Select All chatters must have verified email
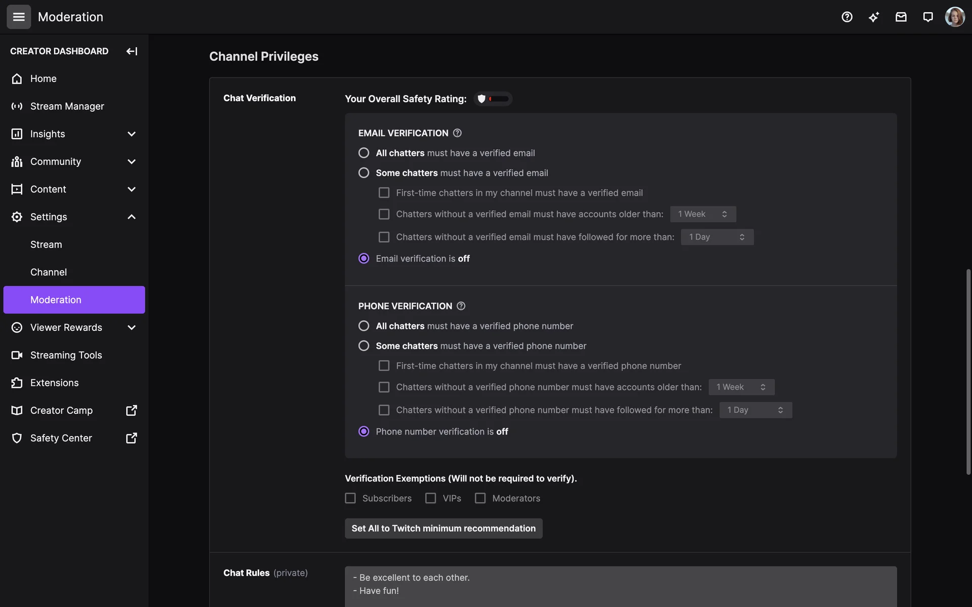The width and height of the screenshot is (972, 607). [363, 153]
